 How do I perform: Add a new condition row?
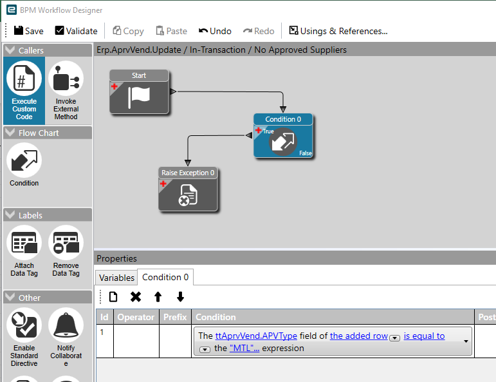click(x=113, y=297)
